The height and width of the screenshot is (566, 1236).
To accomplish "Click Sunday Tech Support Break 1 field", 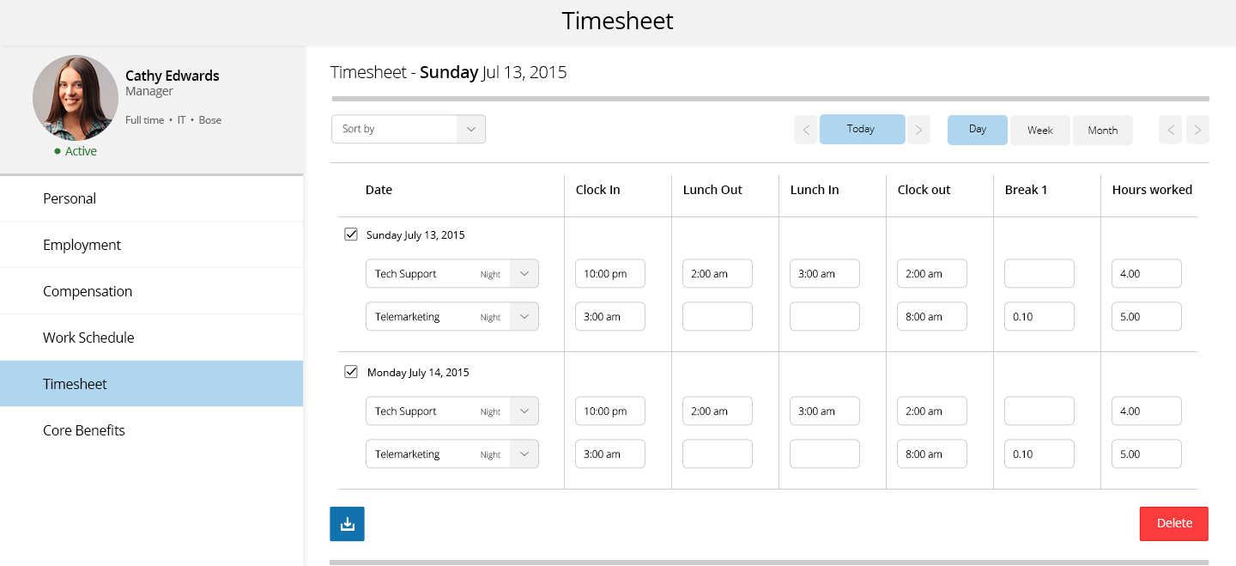I will [x=1039, y=274].
